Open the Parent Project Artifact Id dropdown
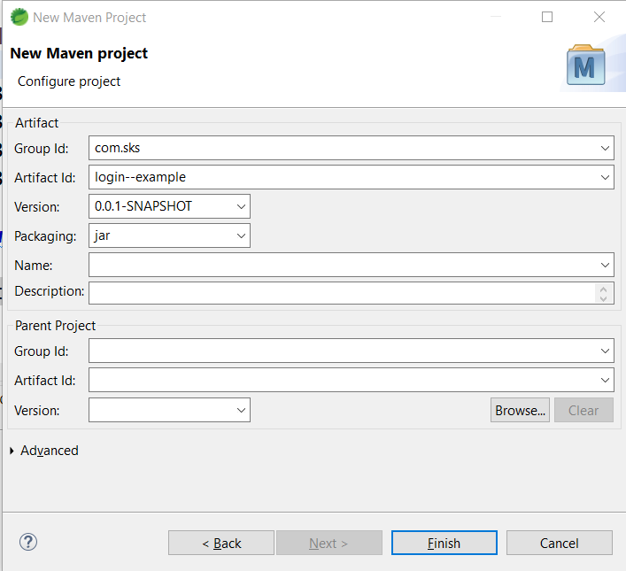This screenshot has height=571, width=626. coord(605,380)
